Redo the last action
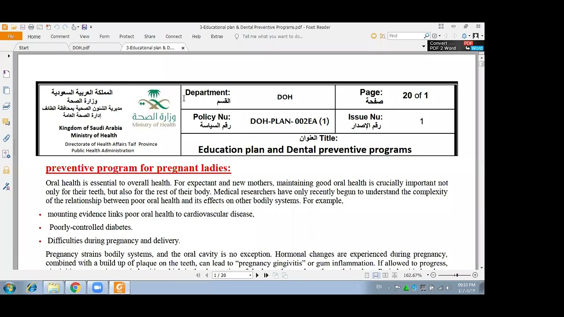The image size is (564, 317). tap(65, 27)
